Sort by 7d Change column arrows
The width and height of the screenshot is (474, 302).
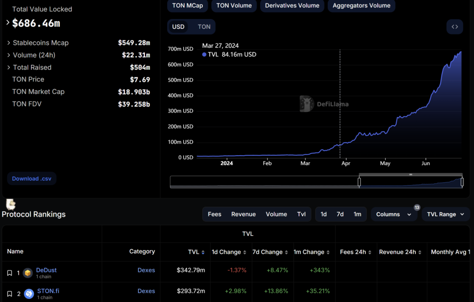point(286,252)
